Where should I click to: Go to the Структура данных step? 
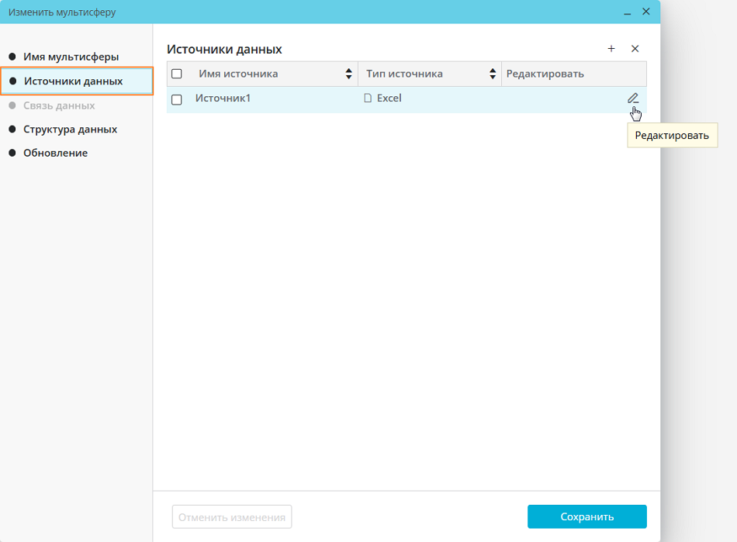tap(70, 129)
